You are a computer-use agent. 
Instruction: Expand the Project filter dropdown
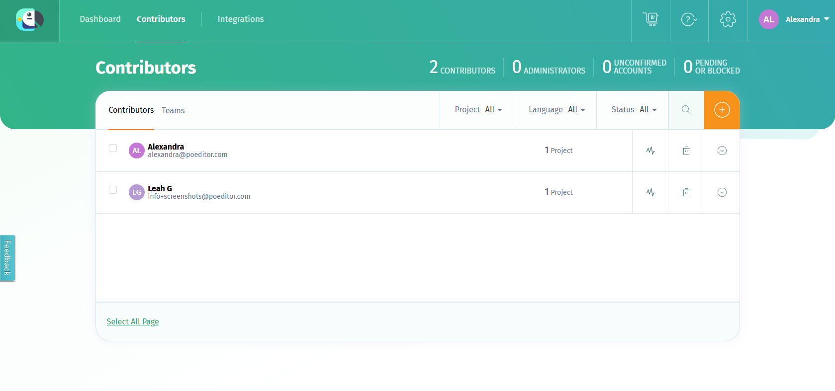coord(478,110)
